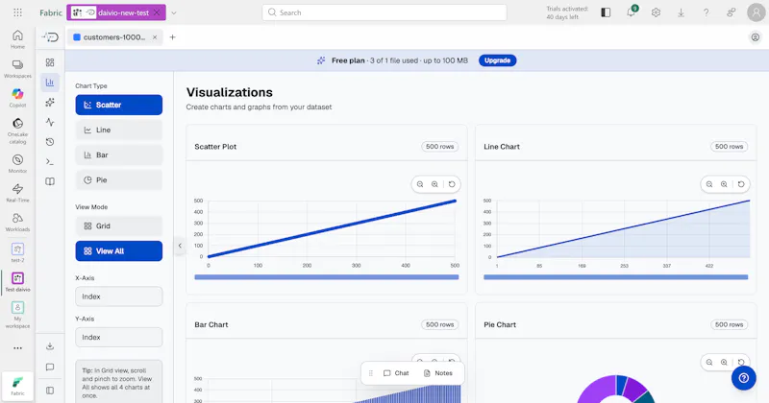Open the OneLake catalog

pos(17,130)
